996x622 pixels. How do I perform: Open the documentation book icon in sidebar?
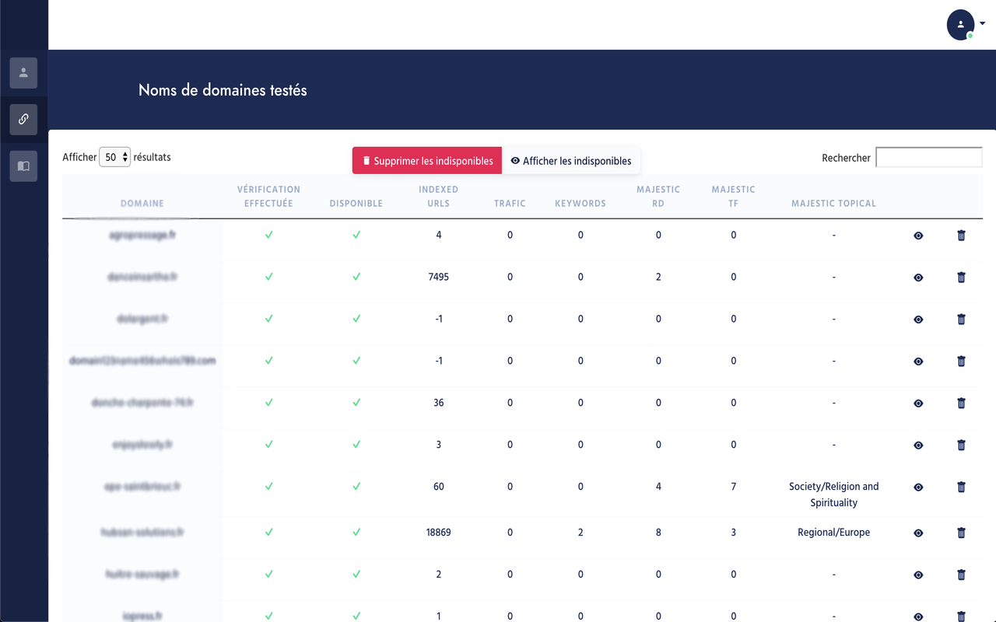[23, 166]
